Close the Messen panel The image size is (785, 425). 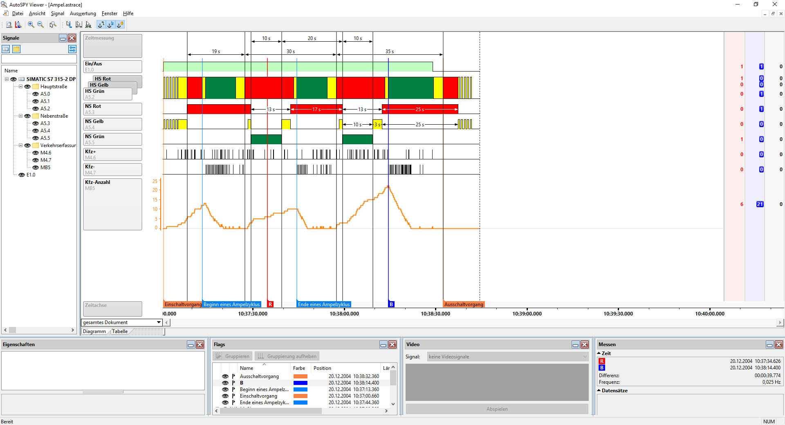(x=779, y=344)
